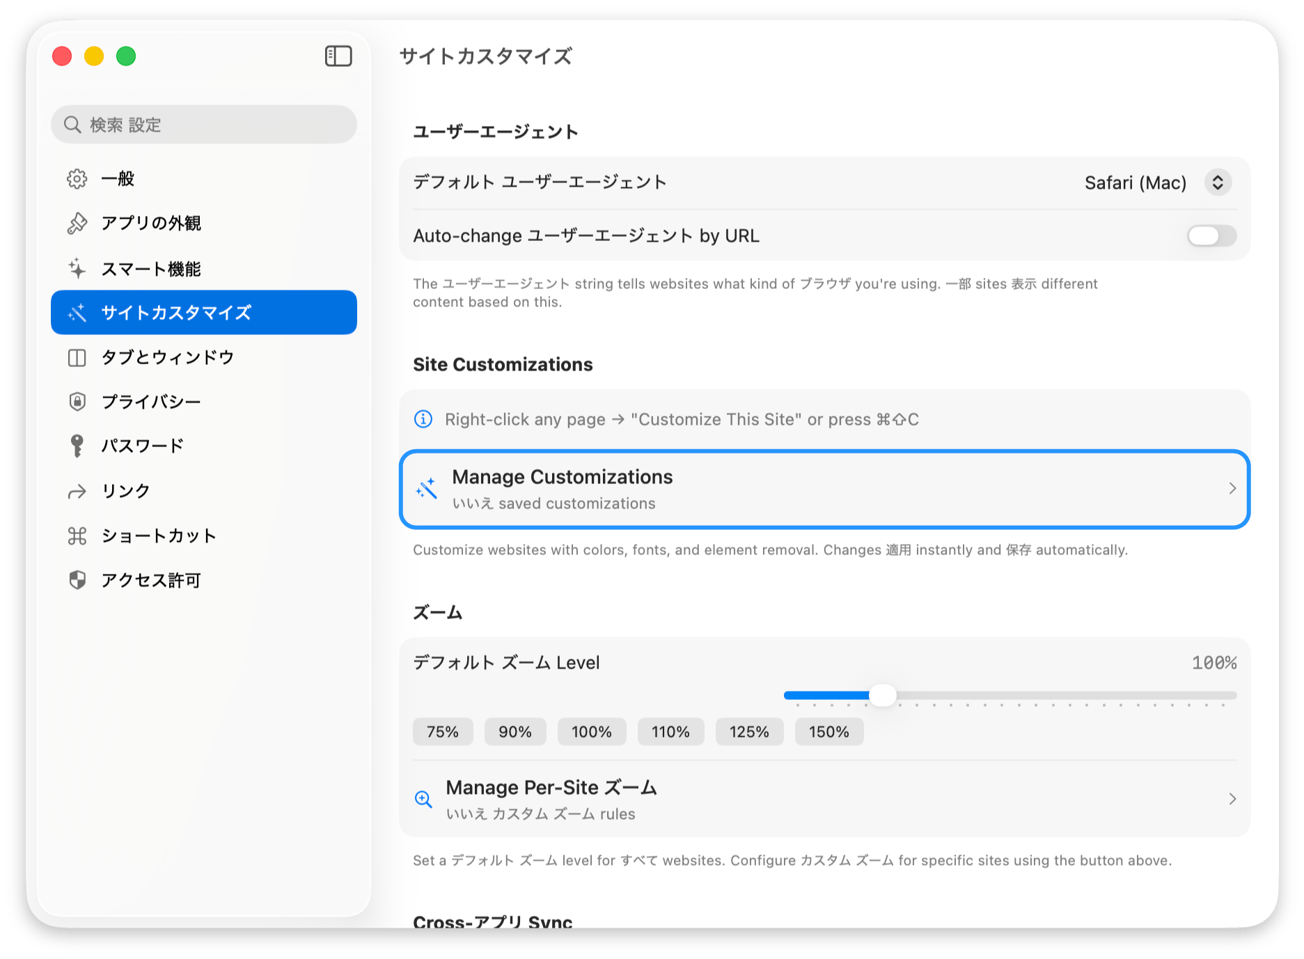The width and height of the screenshot is (1304, 959).
Task: Choose the 75% zoom preset button
Action: click(443, 732)
